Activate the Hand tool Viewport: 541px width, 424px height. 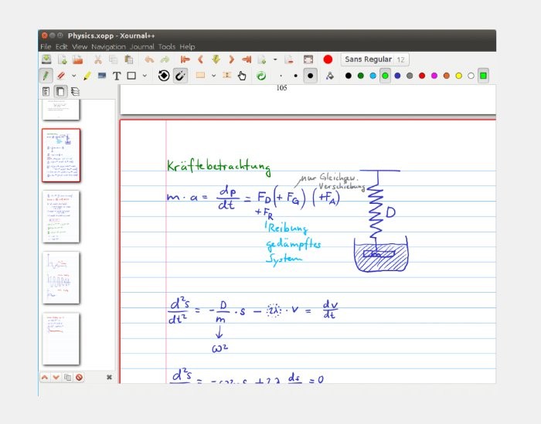[242, 76]
